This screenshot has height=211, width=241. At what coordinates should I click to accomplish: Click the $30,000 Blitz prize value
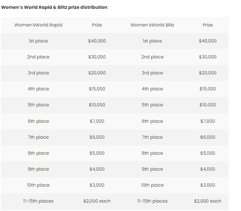pyautogui.click(x=207, y=57)
